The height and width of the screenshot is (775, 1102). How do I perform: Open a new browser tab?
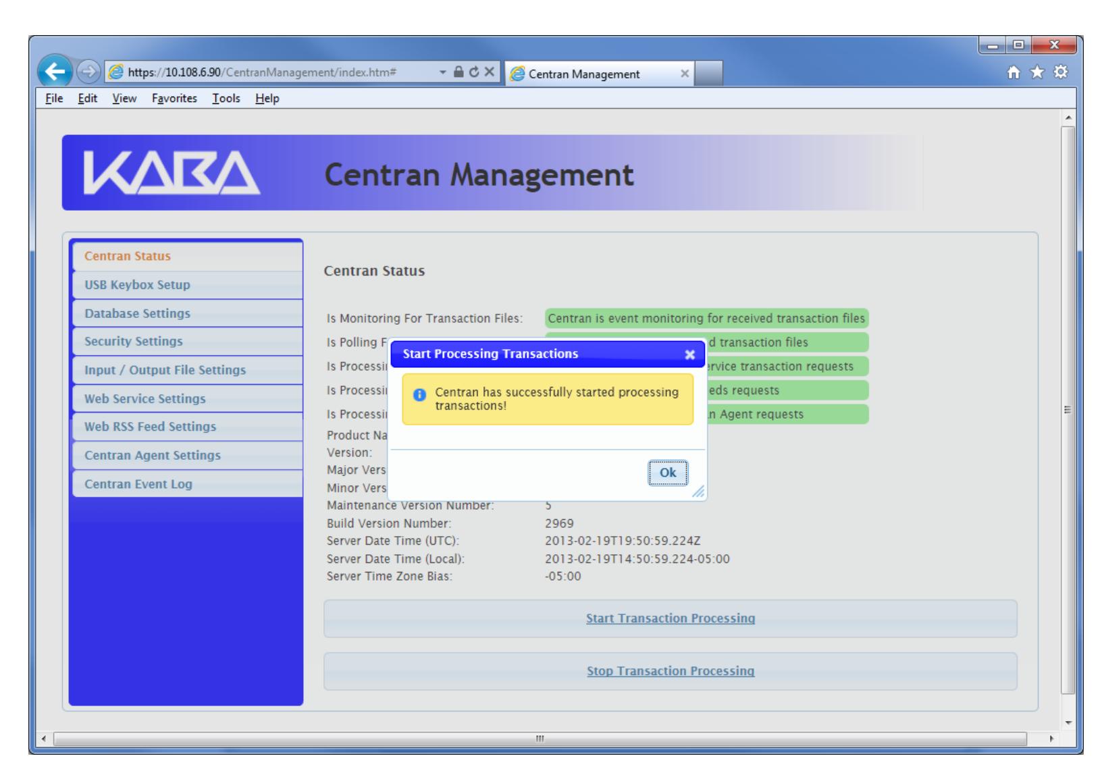point(708,73)
